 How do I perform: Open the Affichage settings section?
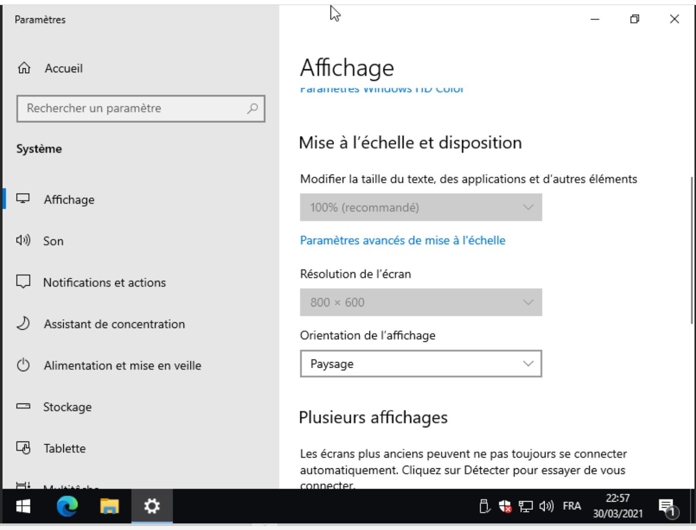pyautogui.click(x=69, y=200)
